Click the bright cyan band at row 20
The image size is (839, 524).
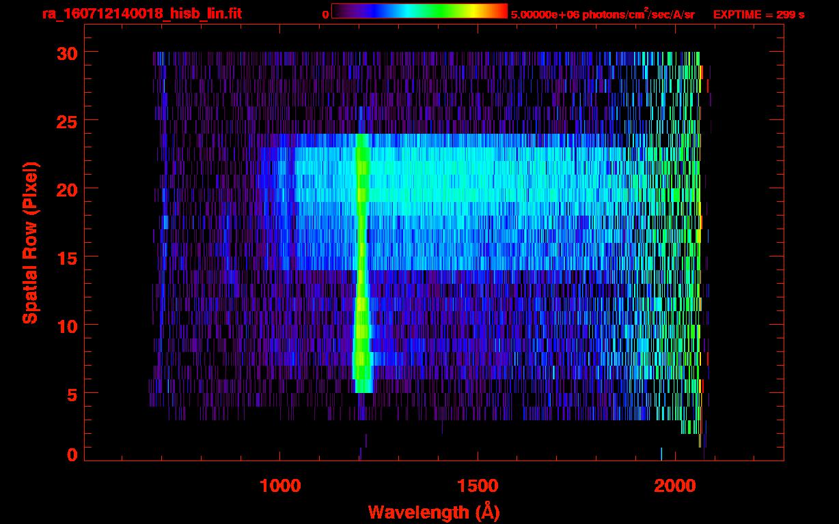478,188
